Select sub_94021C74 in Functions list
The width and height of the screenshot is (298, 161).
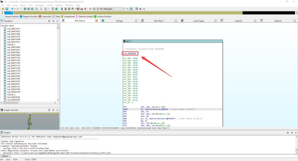pyautogui.click(x=13, y=66)
